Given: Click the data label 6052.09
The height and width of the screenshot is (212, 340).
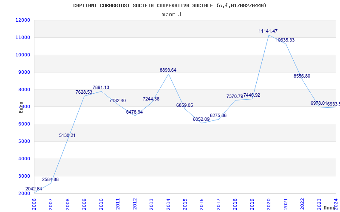Looking at the screenshot, I should 201,119.
